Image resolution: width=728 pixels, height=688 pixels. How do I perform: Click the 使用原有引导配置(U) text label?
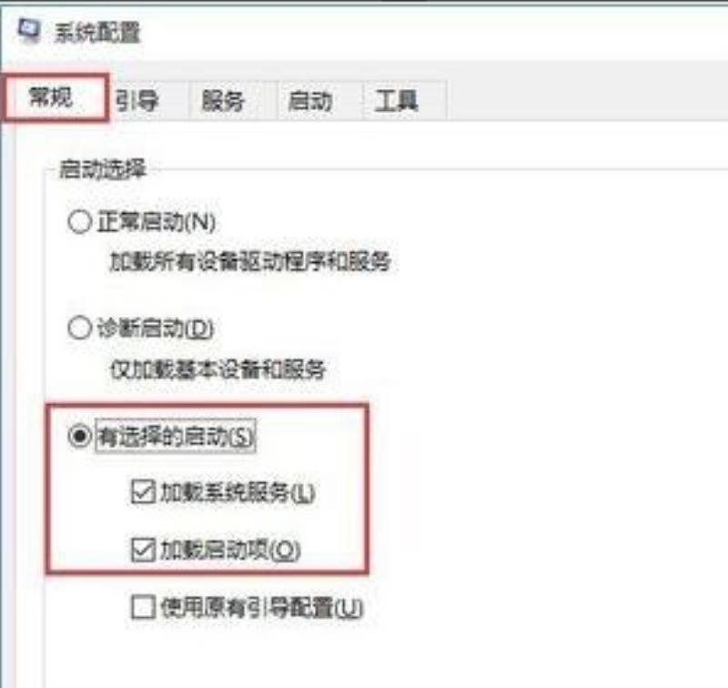(261, 608)
